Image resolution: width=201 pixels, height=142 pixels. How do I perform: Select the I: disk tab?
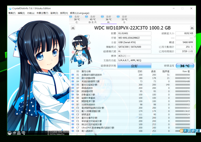click(124, 19)
